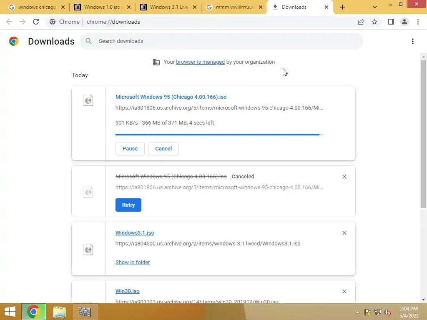
Task: Click the 'Canceled' status label
Action: [x=243, y=177]
